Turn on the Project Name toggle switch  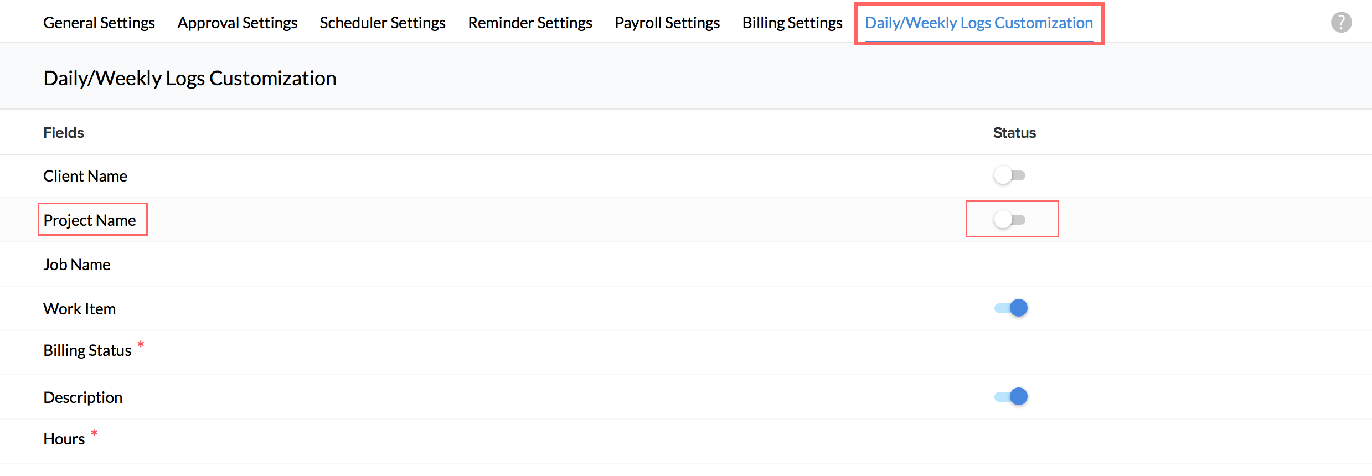[x=1009, y=220]
